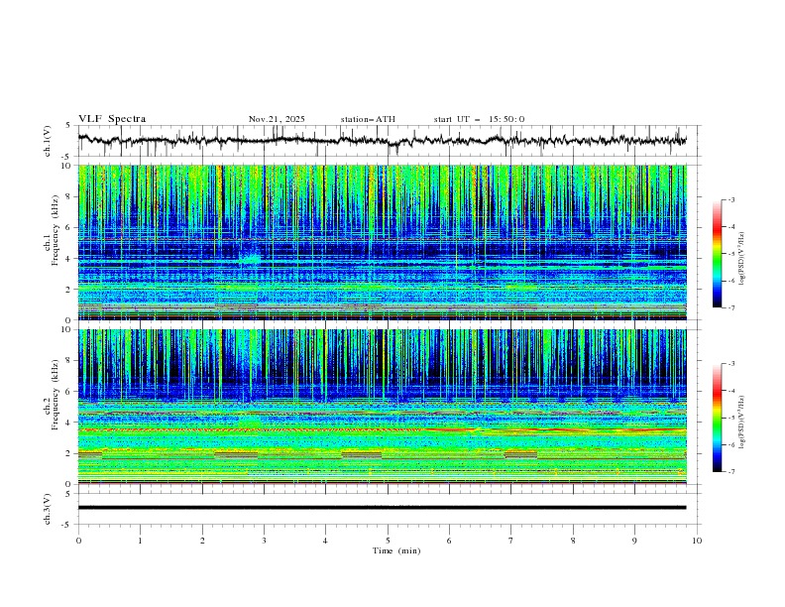Click the 9 minute tick label on time axis

tap(634, 541)
